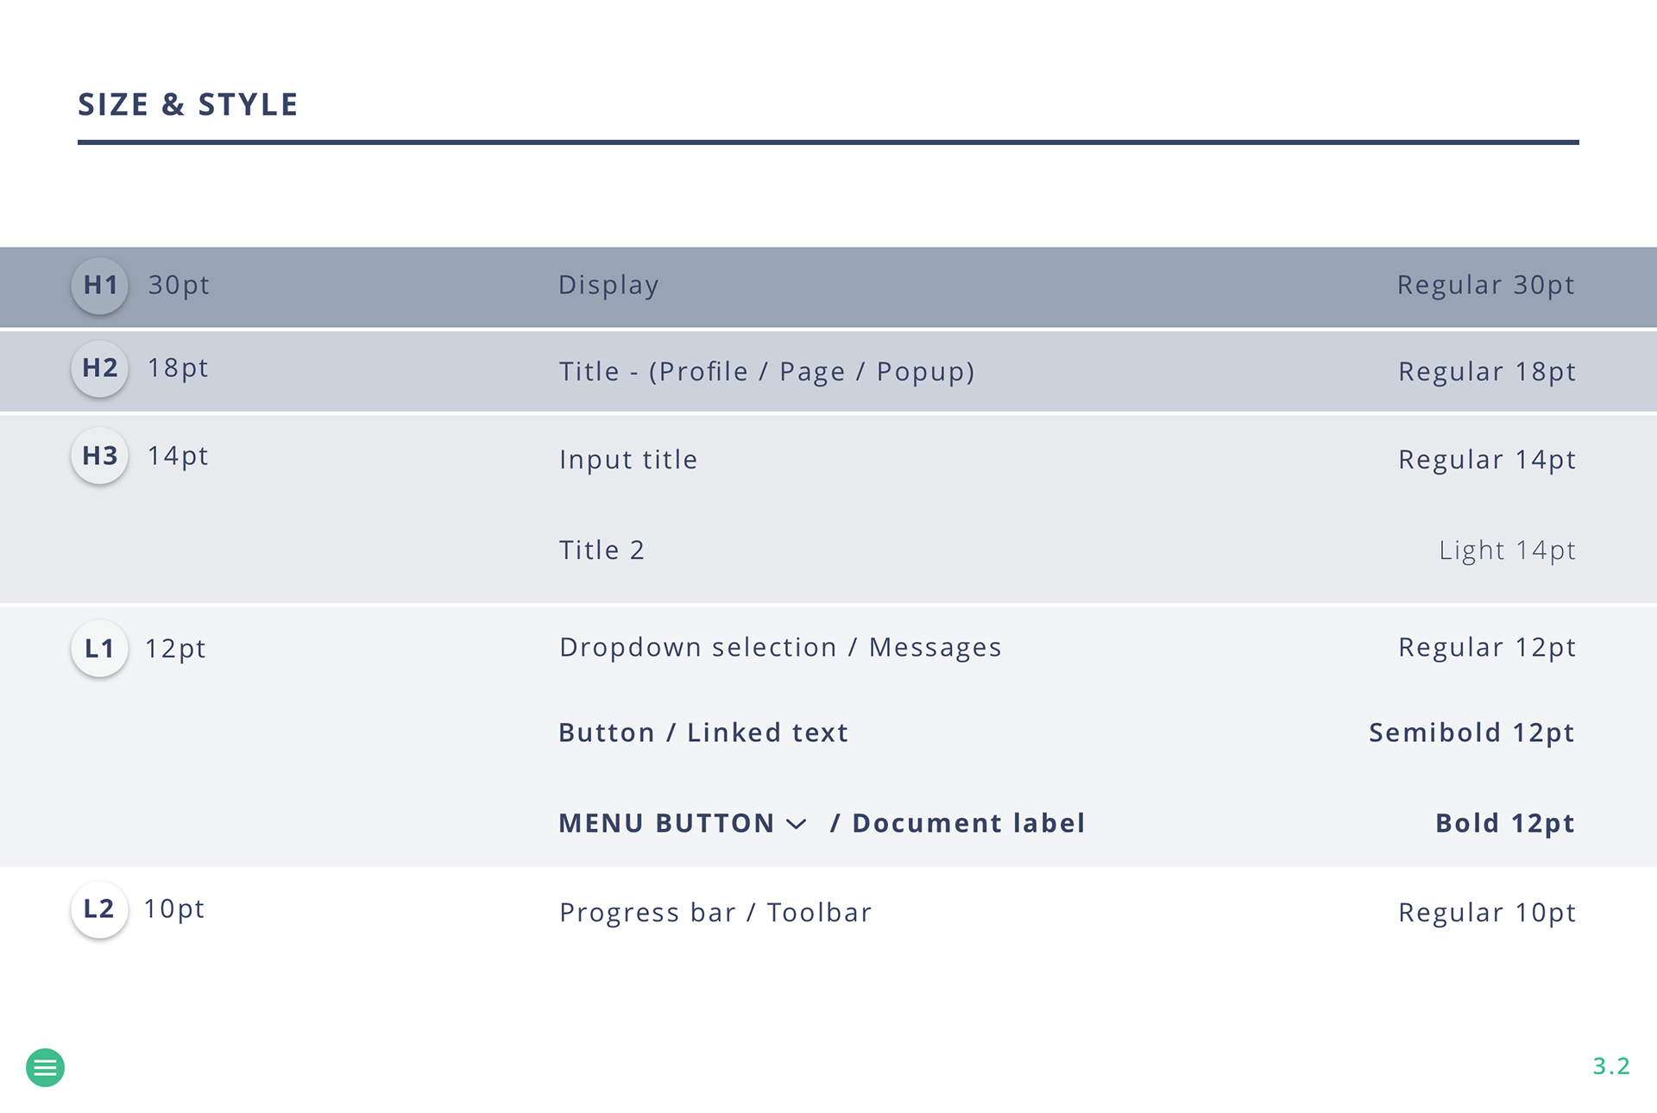Expand the MENU BUTTON chevron arrow
Image resolution: width=1657 pixels, height=1113 pixels.
click(797, 824)
